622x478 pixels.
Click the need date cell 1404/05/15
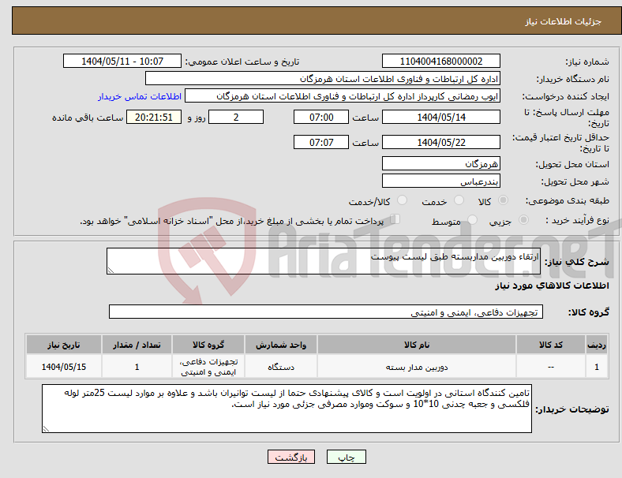click(64, 367)
